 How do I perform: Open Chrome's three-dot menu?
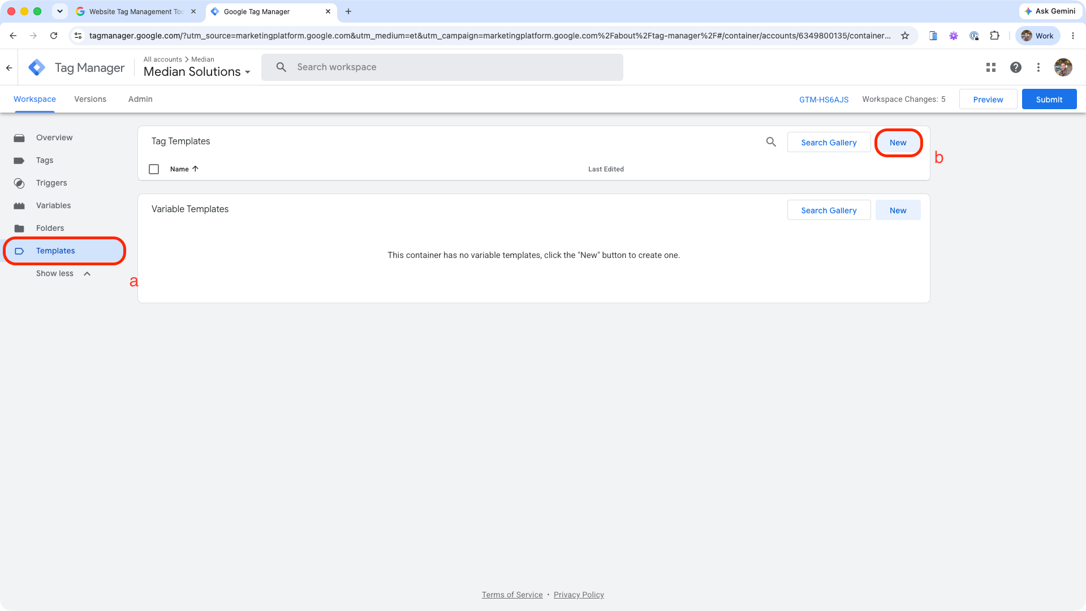[1073, 36]
